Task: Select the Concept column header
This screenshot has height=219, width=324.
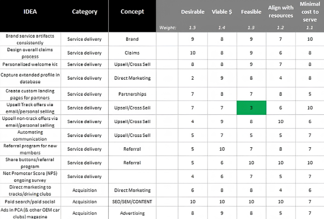Action: click(132, 12)
